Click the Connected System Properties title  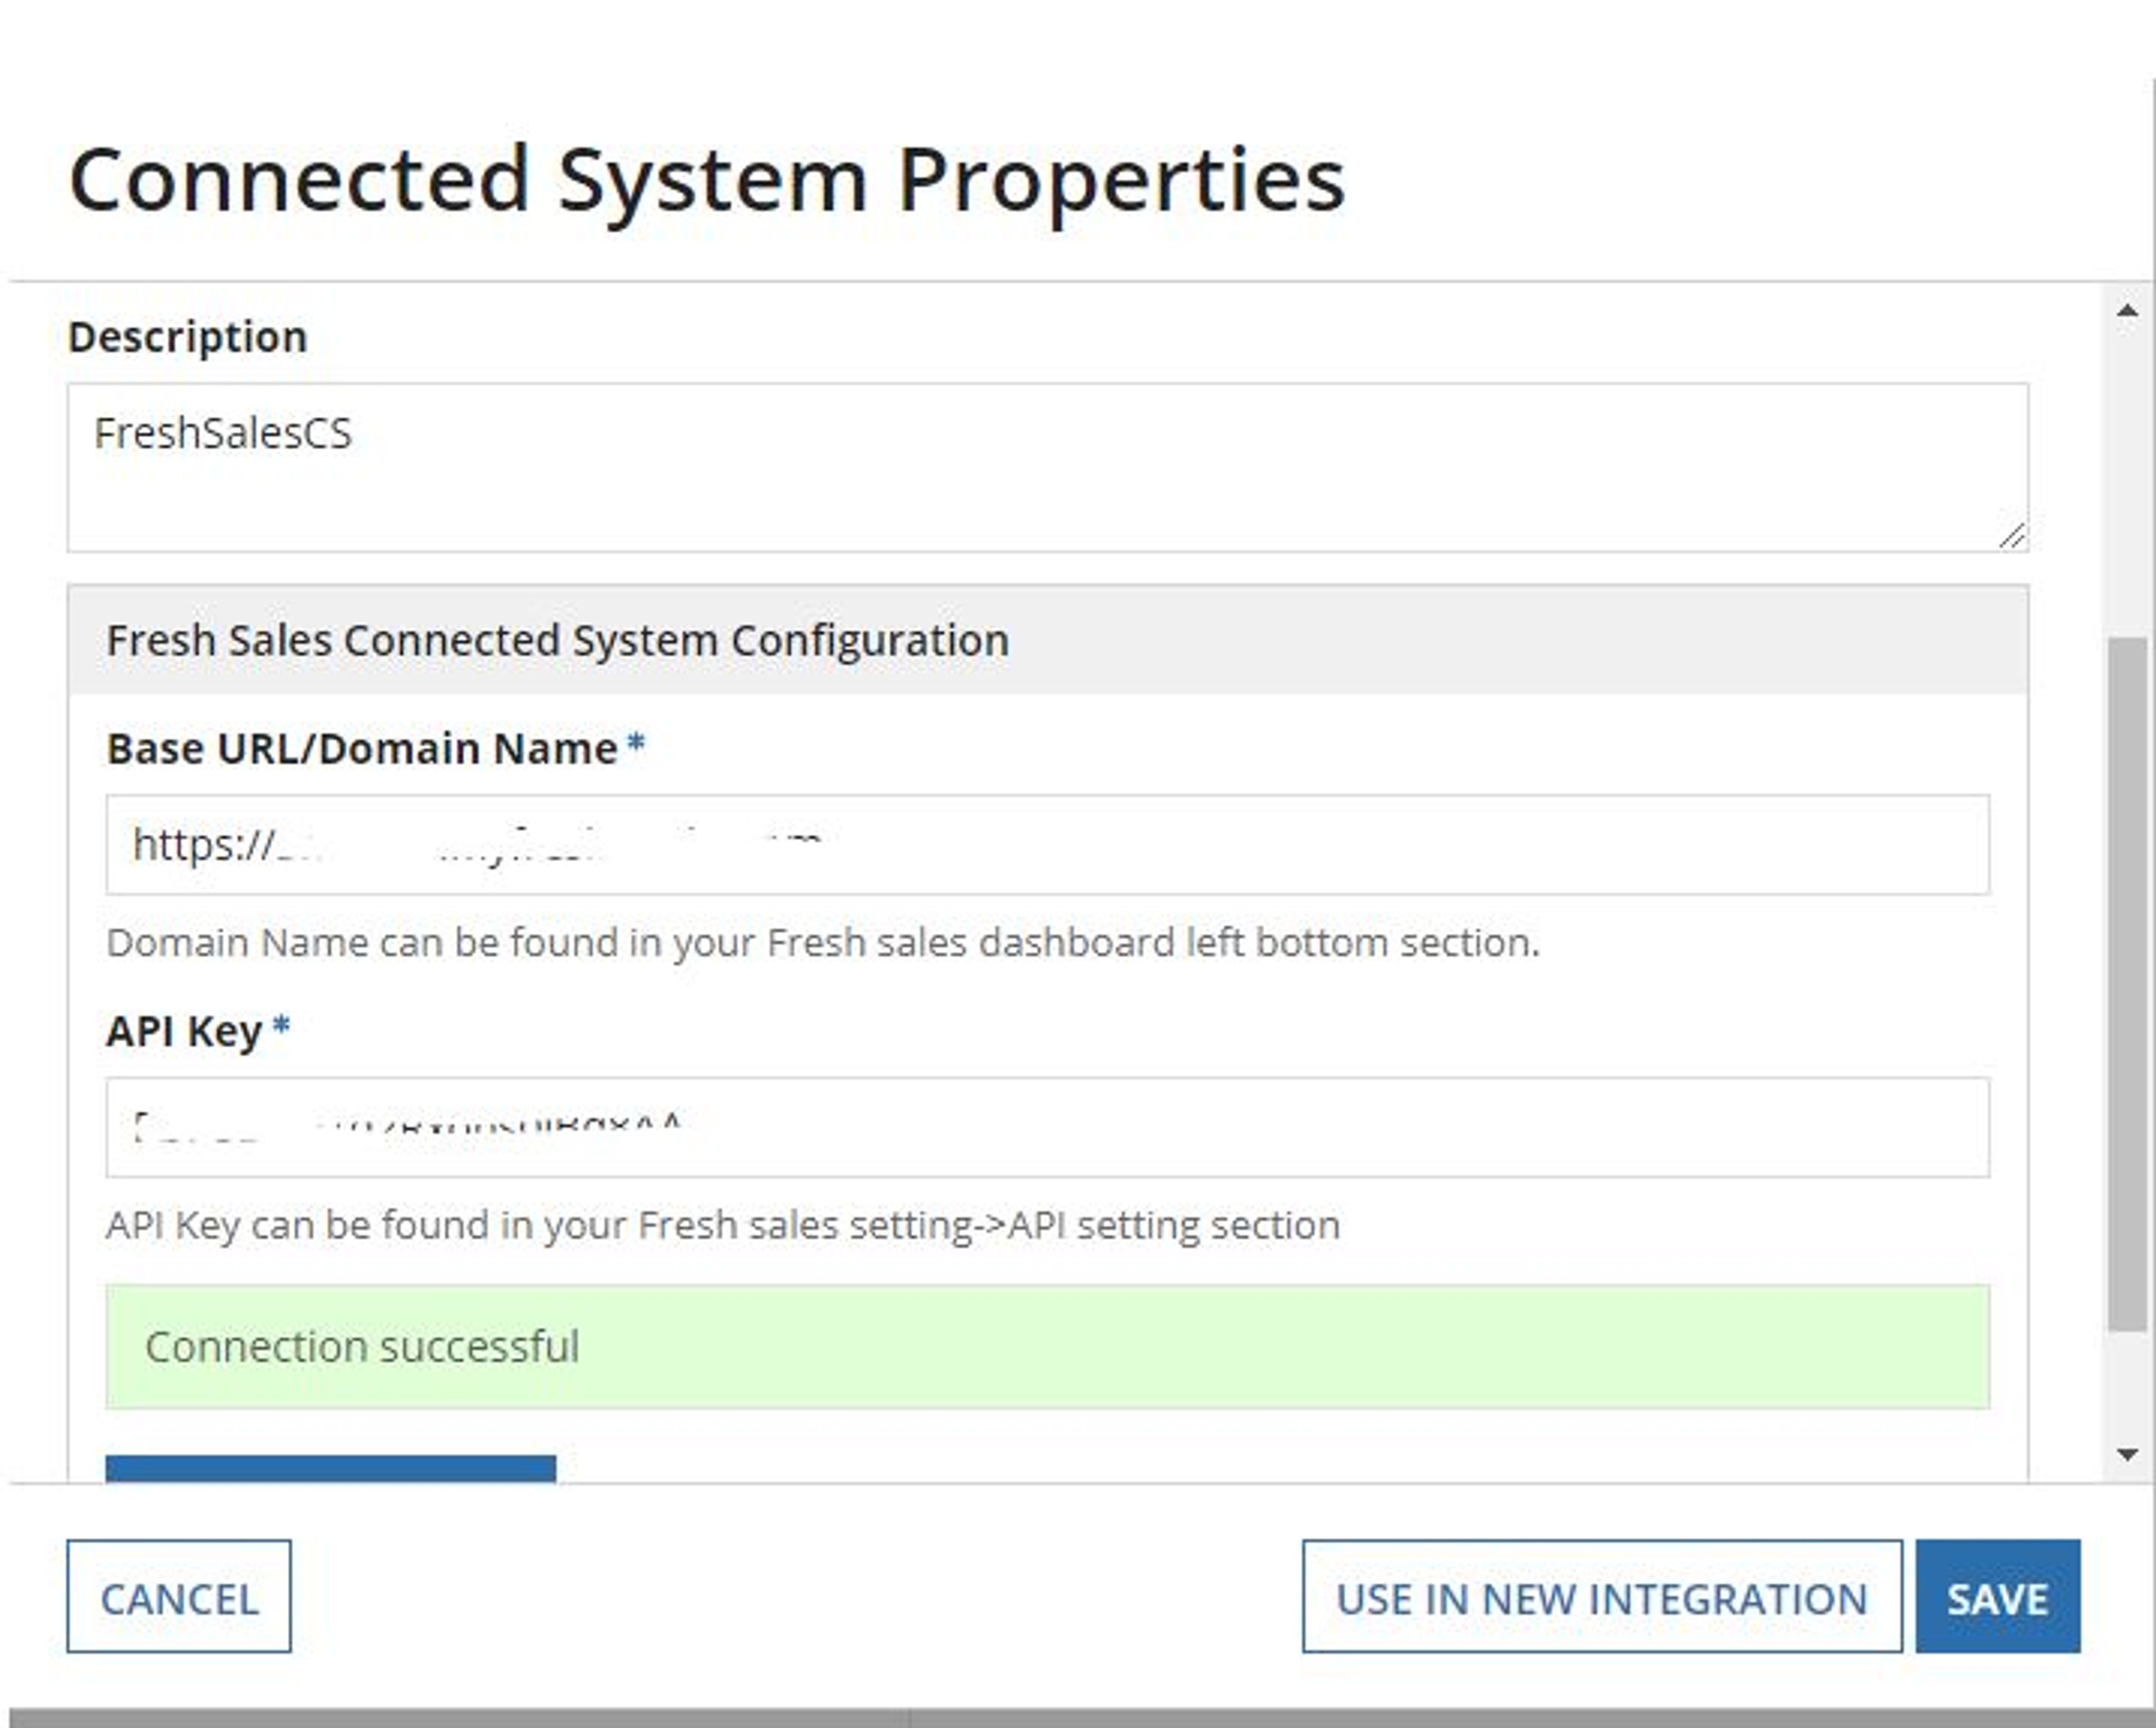[x=707, y=182]
